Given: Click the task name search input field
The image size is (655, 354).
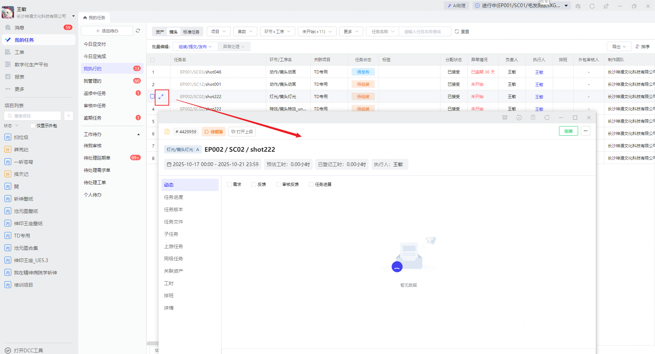Looking at the screenshot, I should [425, 31].
